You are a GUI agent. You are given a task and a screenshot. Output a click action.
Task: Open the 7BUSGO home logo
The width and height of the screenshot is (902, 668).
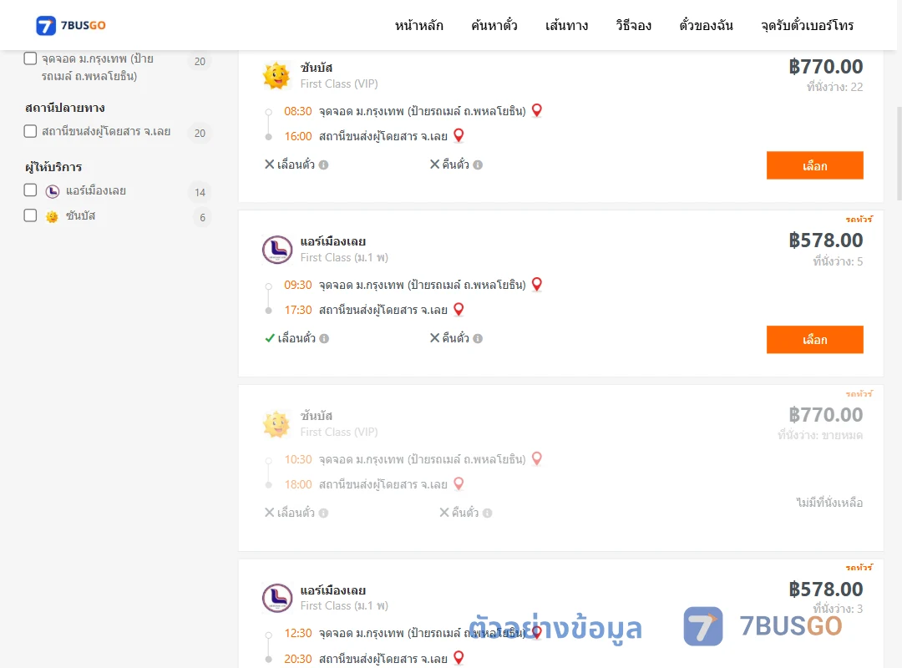coord(71,25)
